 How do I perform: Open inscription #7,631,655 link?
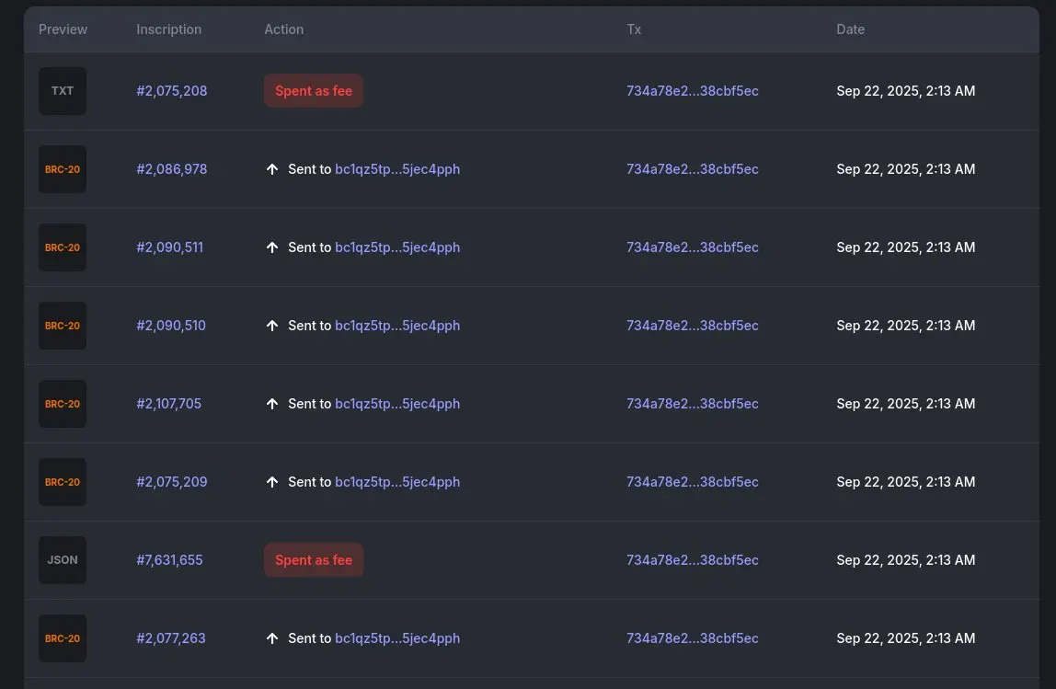click(x=169, y=560)
